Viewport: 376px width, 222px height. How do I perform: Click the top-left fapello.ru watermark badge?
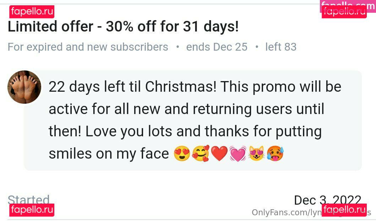pos(32,12)
